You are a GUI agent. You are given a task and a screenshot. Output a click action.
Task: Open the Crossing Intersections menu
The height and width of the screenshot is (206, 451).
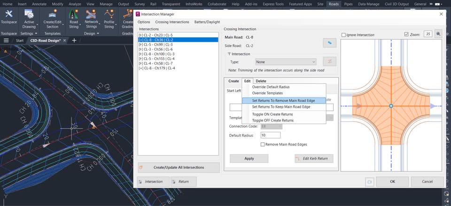[172, 22]
